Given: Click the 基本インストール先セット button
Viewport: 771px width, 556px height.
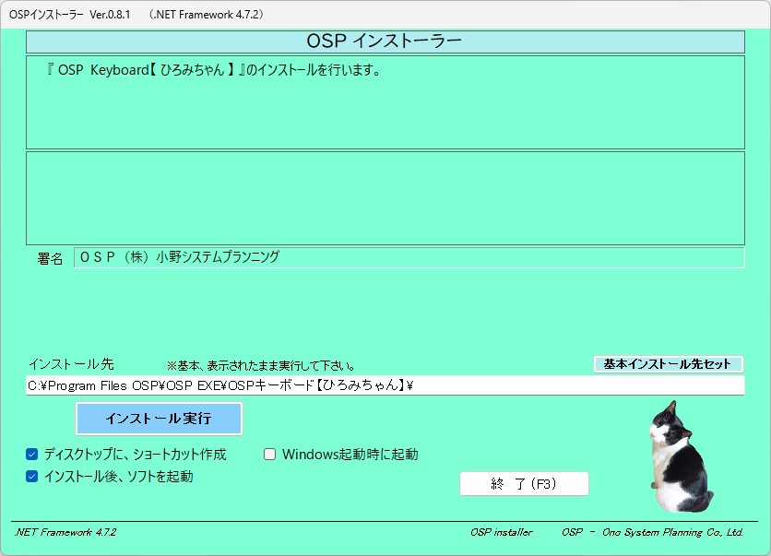Looking at the screenshot, I should coord(667,363).
